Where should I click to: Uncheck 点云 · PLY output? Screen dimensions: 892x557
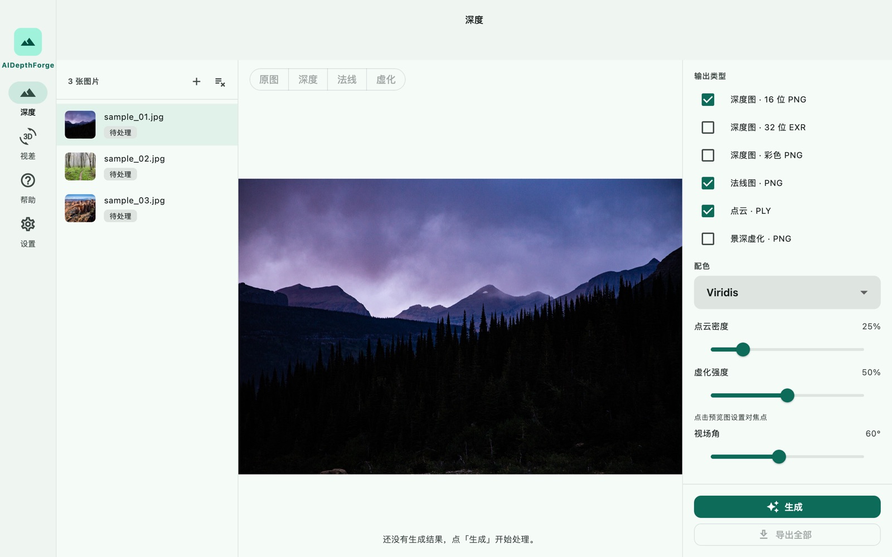(x=708, y=211)
